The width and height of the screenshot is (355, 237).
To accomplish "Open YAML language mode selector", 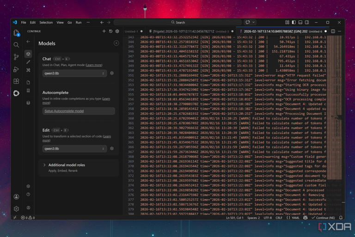I will pyautogui.click(x=295, y=218).
